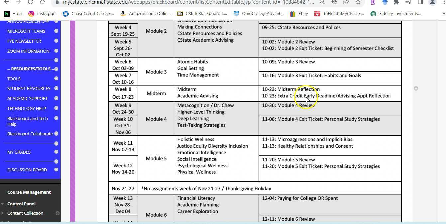
Task: Select DISCUSSION BOARD in the course menu
Action: tap(27, 170)
